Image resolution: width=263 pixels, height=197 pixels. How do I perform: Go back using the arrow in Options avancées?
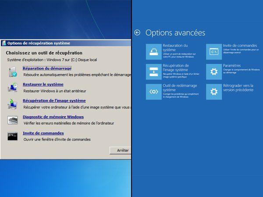point(137,32)
